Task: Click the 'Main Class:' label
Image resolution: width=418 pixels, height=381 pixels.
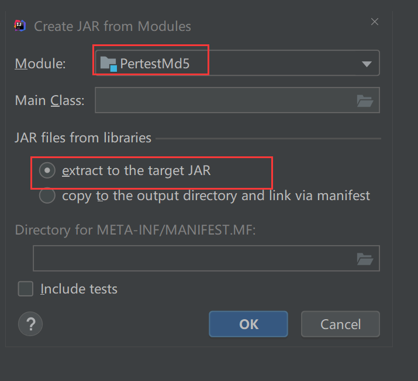Action: click(x=50, y=100)
